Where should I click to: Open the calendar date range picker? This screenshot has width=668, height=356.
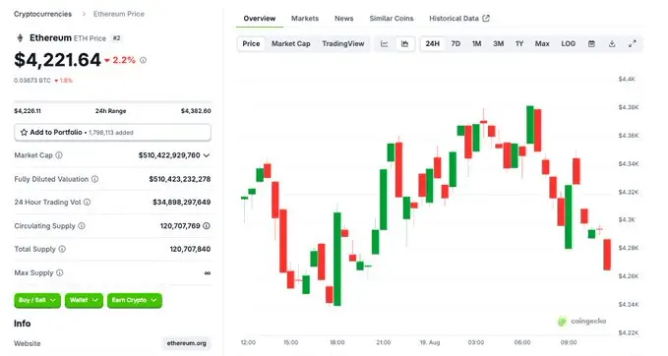tap(591, 44)
